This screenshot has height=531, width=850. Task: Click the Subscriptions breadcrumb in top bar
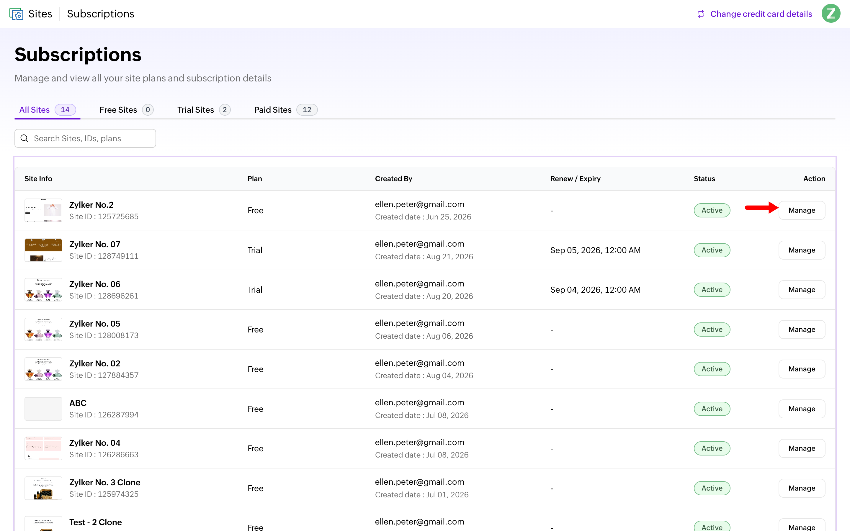click(x=101, y=14)
